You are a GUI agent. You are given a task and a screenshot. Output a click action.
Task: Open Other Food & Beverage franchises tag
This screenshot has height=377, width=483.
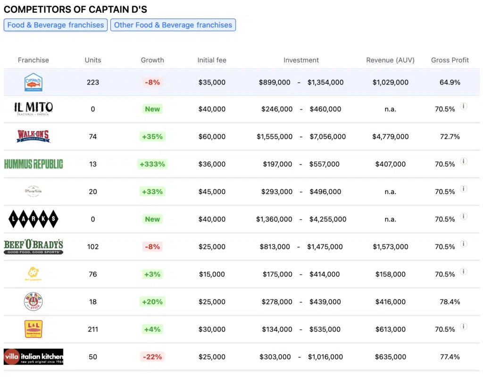click(x=173, y=25)
